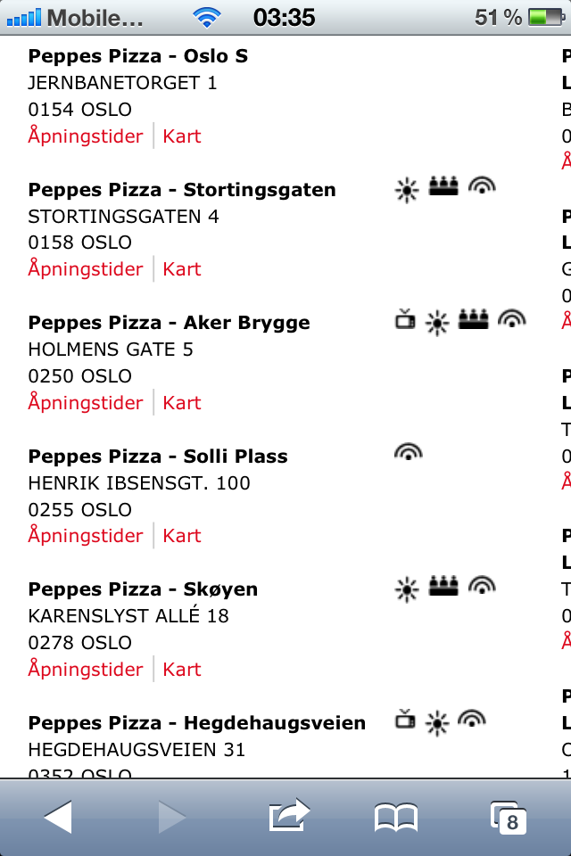Screen dimensions: 571x856
Task: Tap TV icon for Aker Brygge restaurant
Action: 405,320
